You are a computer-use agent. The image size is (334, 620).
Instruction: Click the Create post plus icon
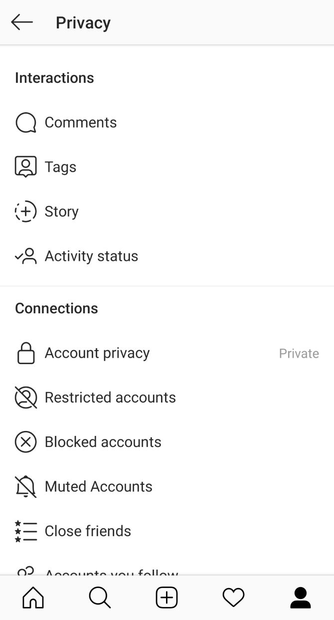[x=167, y=597]
